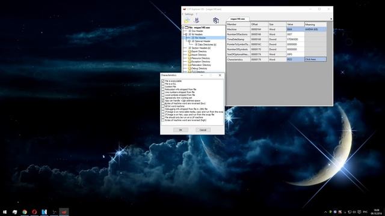Toggle 'Local symbols stripped from file' checkbox
This screenshot has width=385, height=216.
click(163, 95)
